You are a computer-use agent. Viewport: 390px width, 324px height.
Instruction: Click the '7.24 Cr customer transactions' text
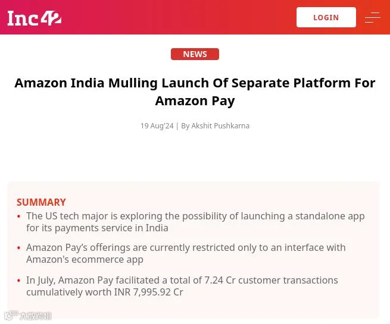click(x=271, y=280)
